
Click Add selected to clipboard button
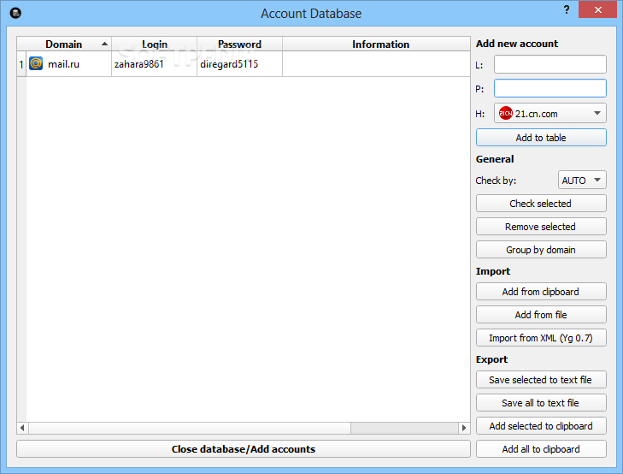coord(541,426)
